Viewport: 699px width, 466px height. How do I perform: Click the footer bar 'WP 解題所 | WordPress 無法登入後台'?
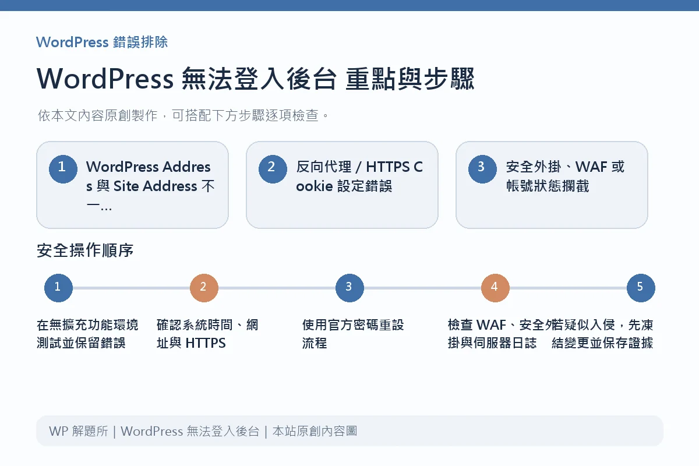pos(349,431)
